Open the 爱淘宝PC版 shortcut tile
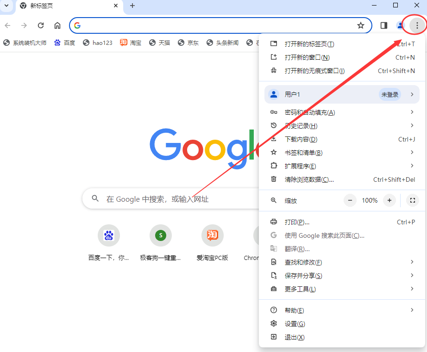427x352 pixels. [x=213, y=243]
